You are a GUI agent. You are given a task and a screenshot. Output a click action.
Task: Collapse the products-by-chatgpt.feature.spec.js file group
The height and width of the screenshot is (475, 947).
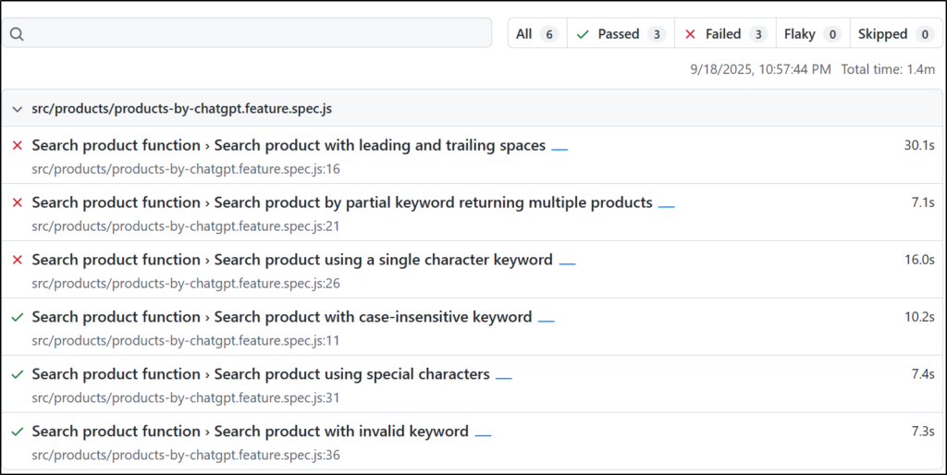click(x=17, y=109)
